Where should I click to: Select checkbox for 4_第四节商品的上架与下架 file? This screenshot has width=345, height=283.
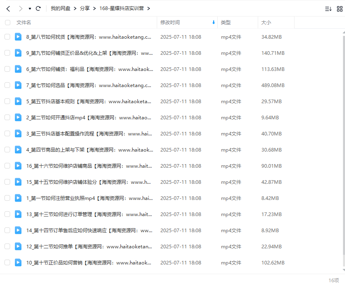[7, 150]
